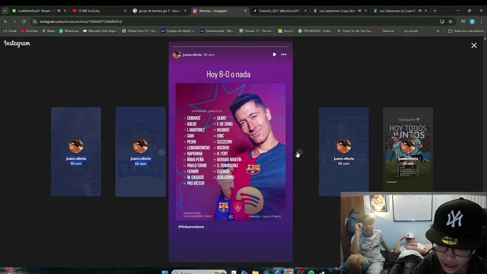
Task: Open Steam from taskbar
Action: pos(322,272)
